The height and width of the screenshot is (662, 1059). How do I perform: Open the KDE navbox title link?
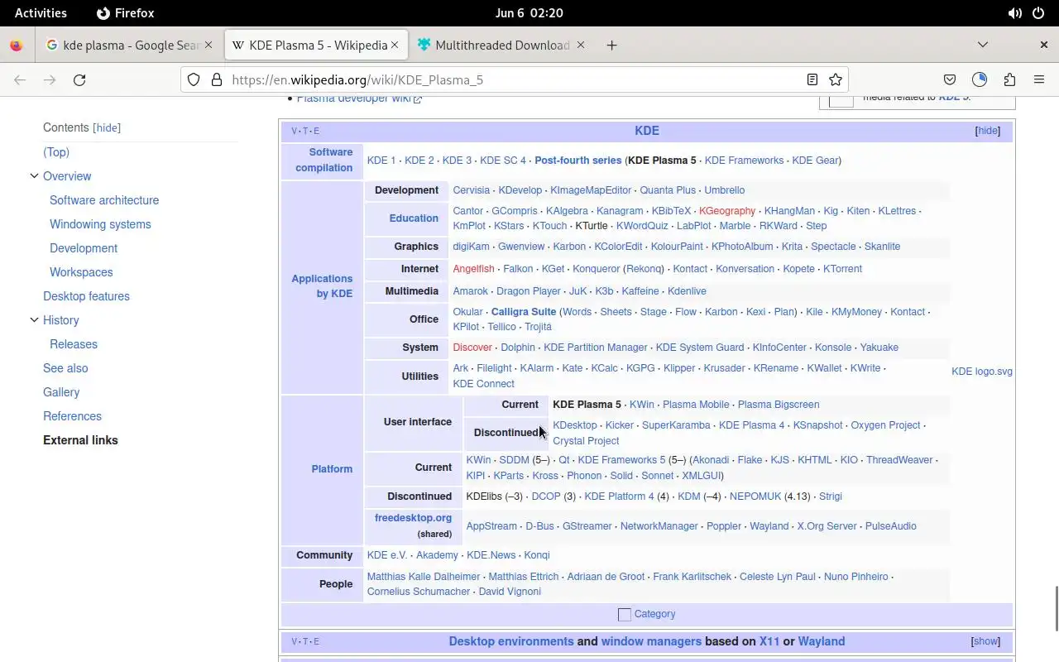click(x=647, y=131)
